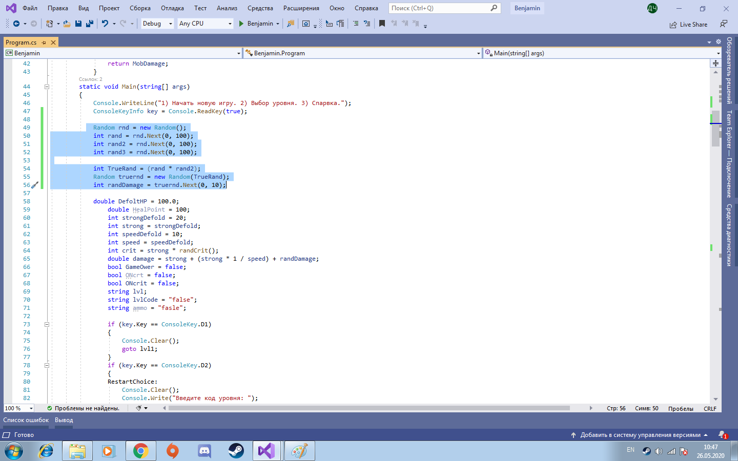Open Discord from the taskbar
The width and height of the screenshot is (738, 461).
pos(204,451)
